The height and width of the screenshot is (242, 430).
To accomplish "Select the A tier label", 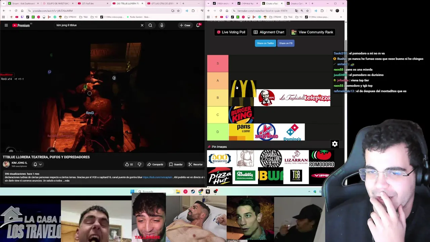I will coord(218,81).
